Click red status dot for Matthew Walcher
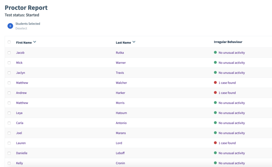The height and width of the screenshot is (167, 272). [215, 82]
